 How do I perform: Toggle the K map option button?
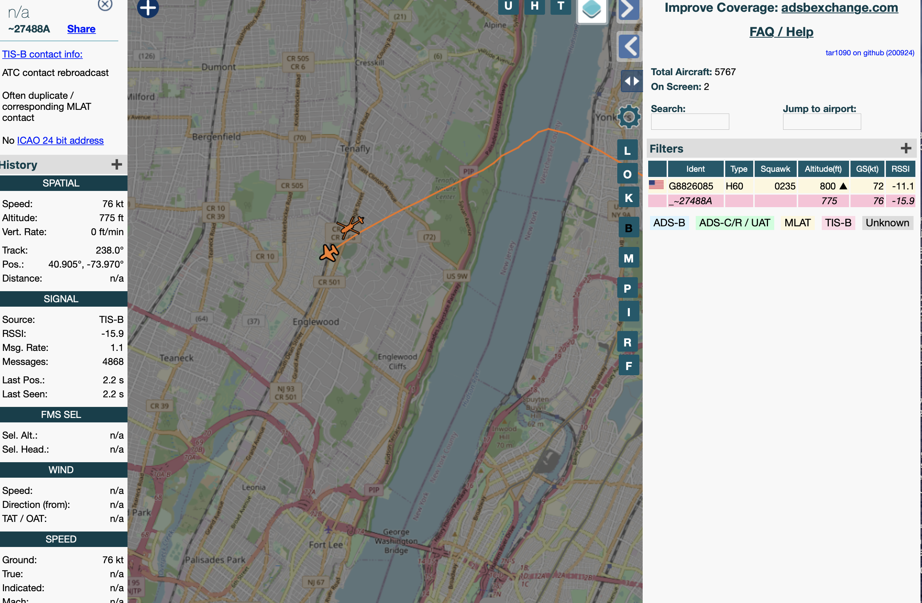pos(628,198)
